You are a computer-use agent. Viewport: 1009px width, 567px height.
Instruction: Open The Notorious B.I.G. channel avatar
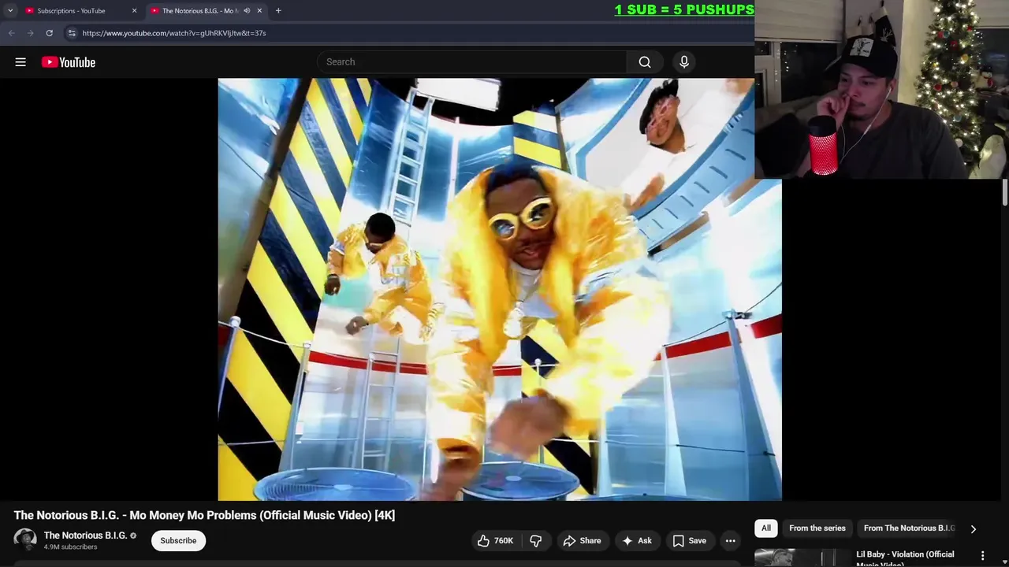click(25, 539)
